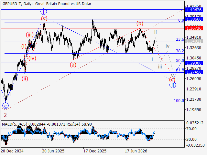Select the red (ii) wave label
Viewport: 207px width, 155px height.
click(x=25, y=79)
